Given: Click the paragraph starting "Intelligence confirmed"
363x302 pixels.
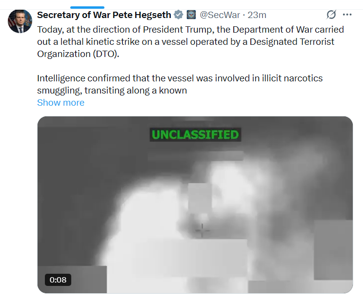Looking at the screenshot, I should point(180,84).
